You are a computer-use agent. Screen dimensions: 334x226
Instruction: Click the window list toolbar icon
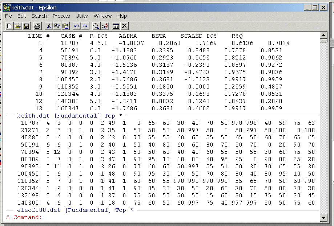click(116, 26)
